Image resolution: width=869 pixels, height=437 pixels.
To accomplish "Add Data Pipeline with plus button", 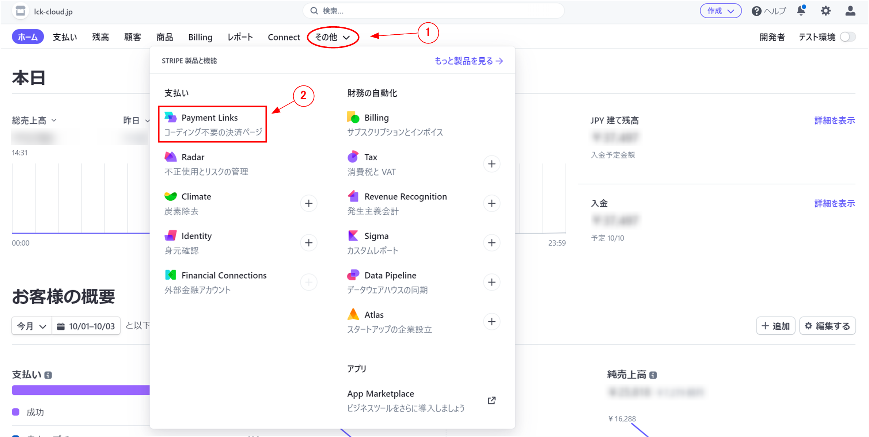I will [x=492, y=282].
